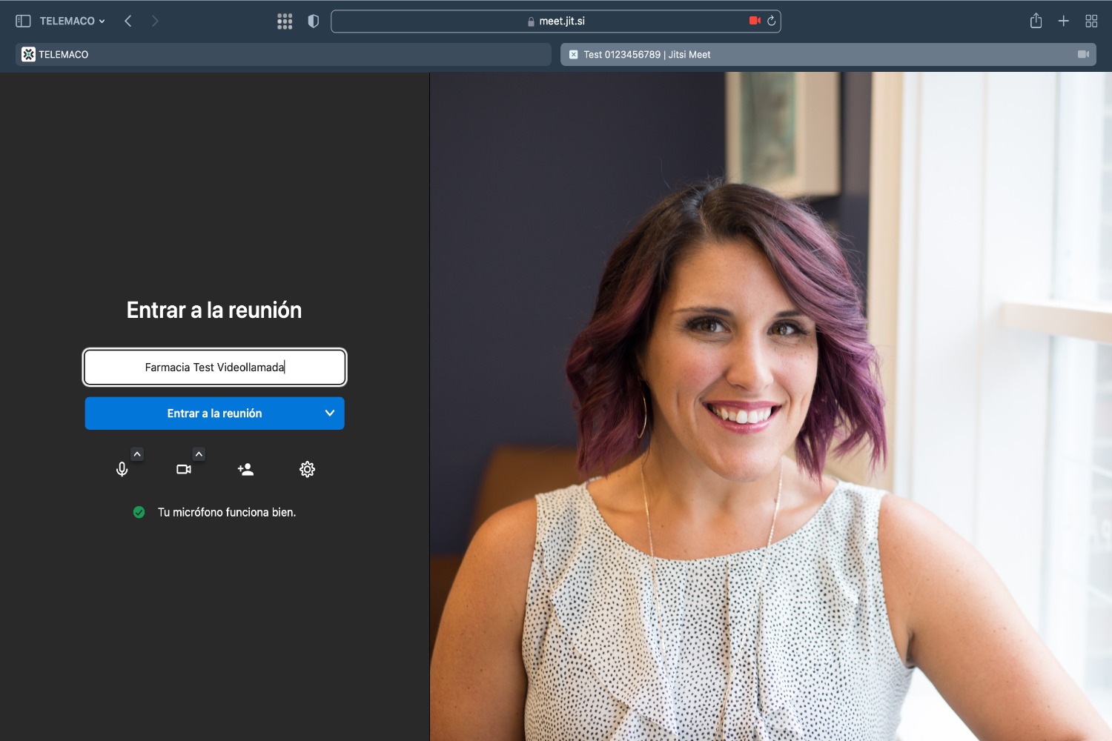Open settings with the gear icon

point(308,469)
